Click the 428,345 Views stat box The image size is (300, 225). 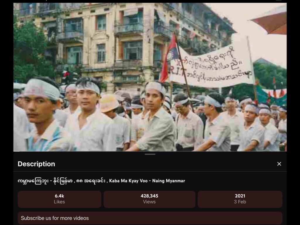[x=149, y=199]
